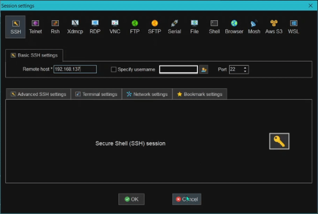Choose the Aws S3 session type
The image size is (318, 214).
[274, 27]
